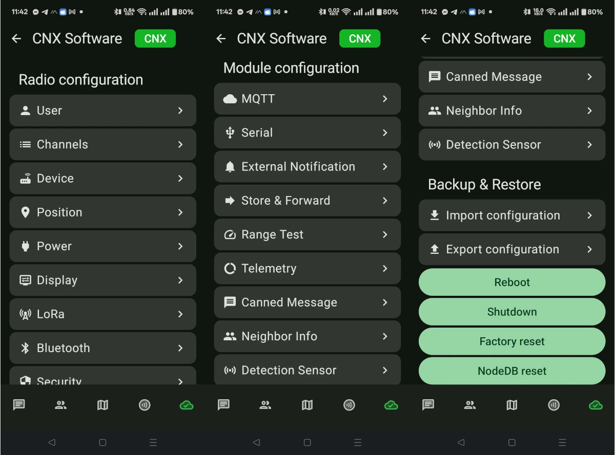Viewport: 615px width, 455px height.
Task: Open Map tab on Radio configuration screen
Action: (x=102, y=405)
